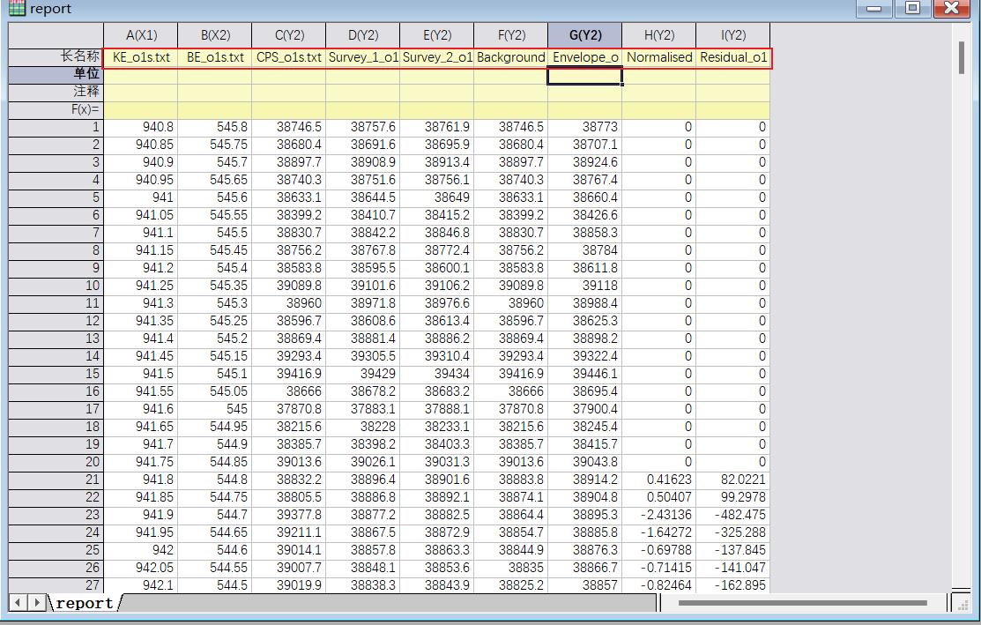Click cell 942 in column A
Image resolution: width=981 pixels, height=625 pixels.
[141, 551]
